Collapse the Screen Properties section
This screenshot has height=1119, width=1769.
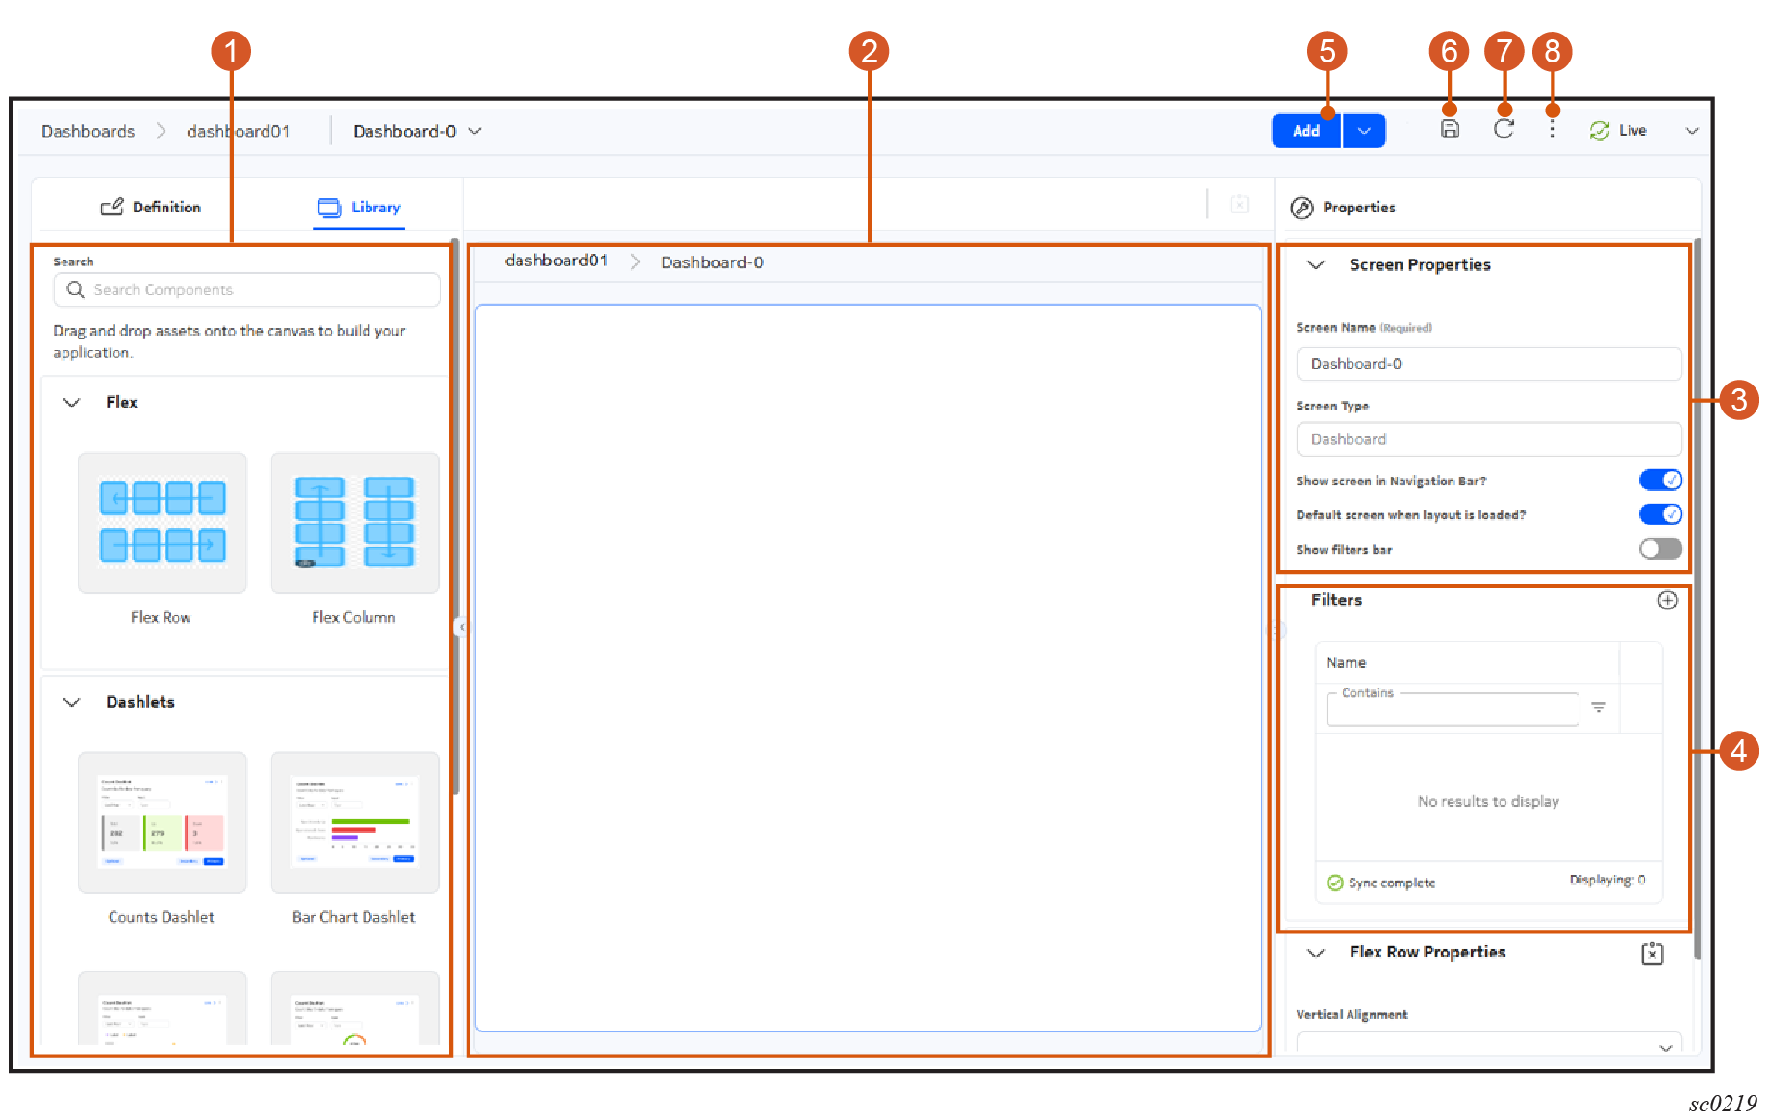(x=1316, y=264)
